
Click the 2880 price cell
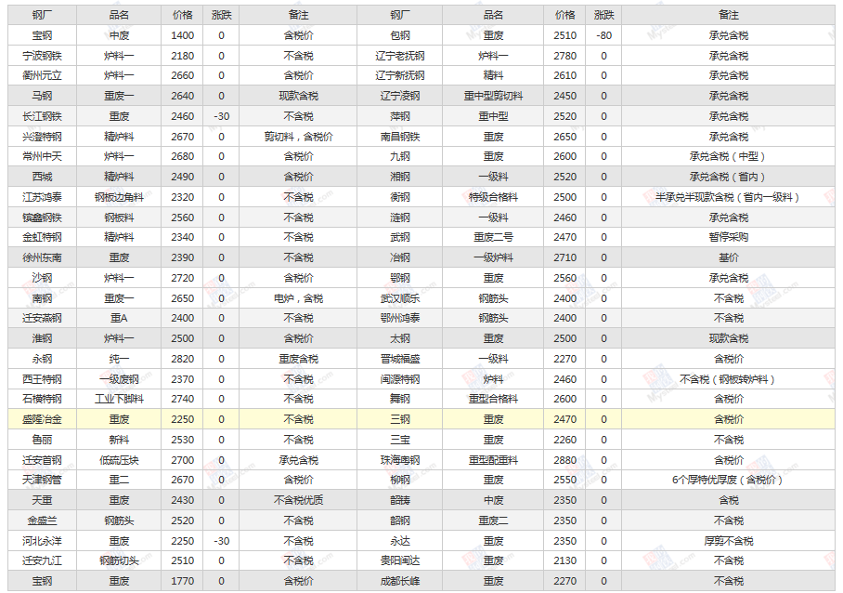coord(564,460)
